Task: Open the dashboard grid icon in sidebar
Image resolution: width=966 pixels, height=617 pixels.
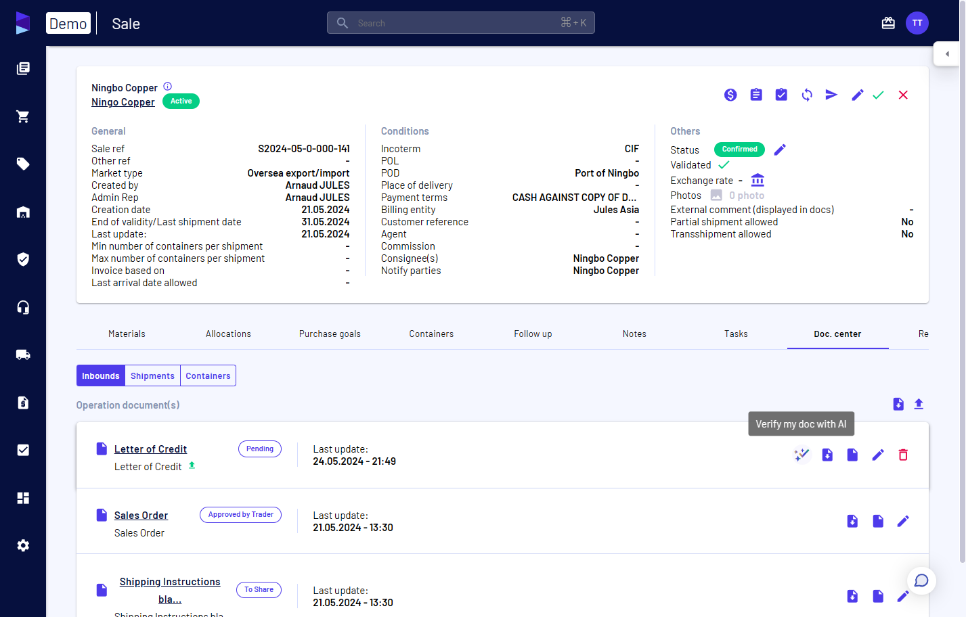Action: click(x=23, y=498)
